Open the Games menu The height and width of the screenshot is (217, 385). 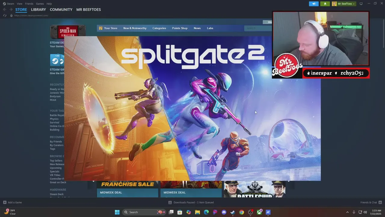[40, 4]
